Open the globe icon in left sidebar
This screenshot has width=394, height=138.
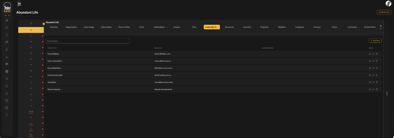coord(7,71)
